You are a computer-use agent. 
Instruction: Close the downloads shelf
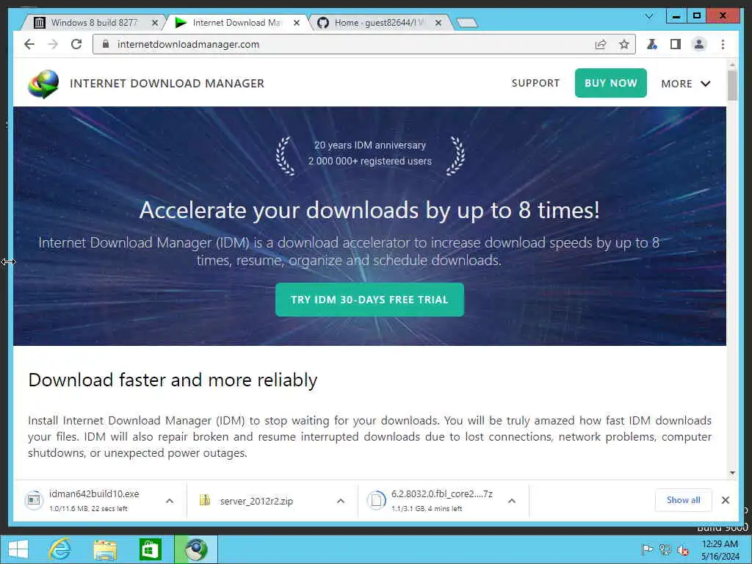click(x=725, y=500)
